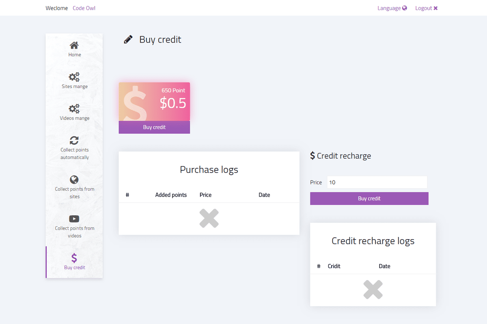This screenshot has height=324, width=487.
Task: Click the globe icon beside Language
Action: [404, 8]
